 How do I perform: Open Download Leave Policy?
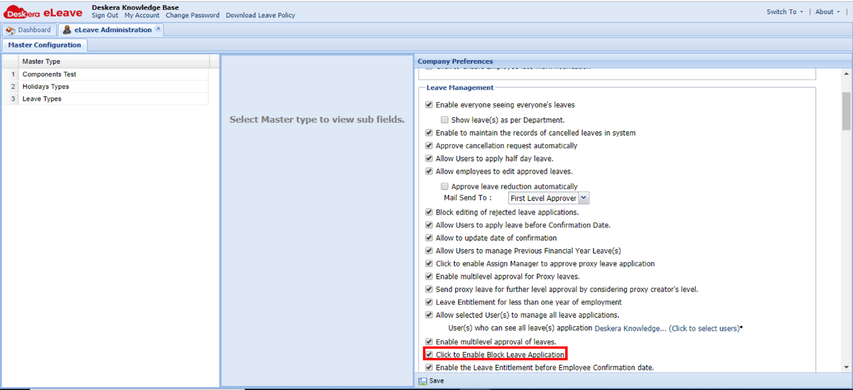pos(260,15)
